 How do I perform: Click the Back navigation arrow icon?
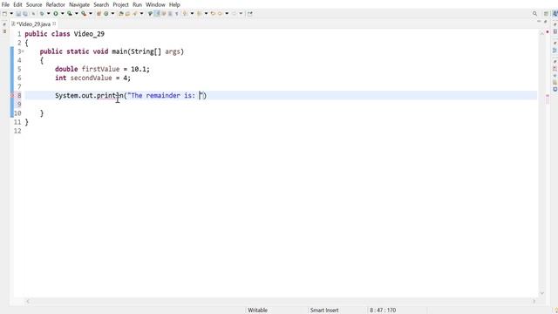[x=220, y=14]
